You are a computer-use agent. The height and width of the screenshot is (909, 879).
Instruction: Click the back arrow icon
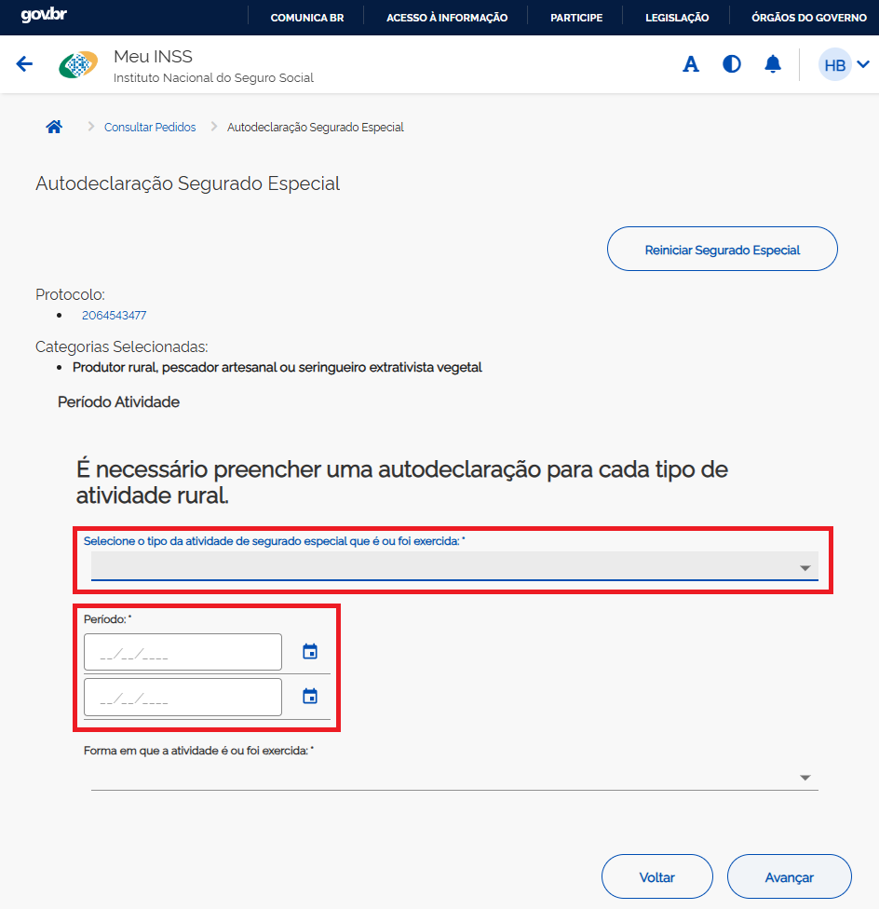(24, 64)
